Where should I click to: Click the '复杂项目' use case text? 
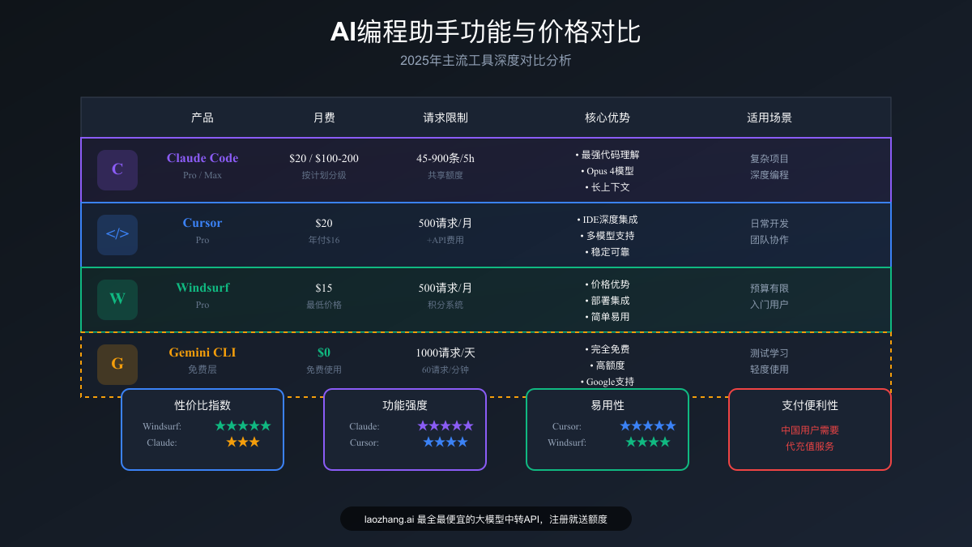(769, 159)
